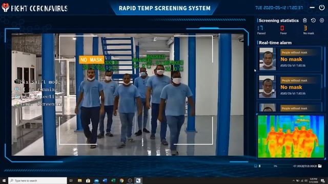This screenshot has width=328, height=184.
Task: Click the power shutdown icon
Action: [322, 8]
